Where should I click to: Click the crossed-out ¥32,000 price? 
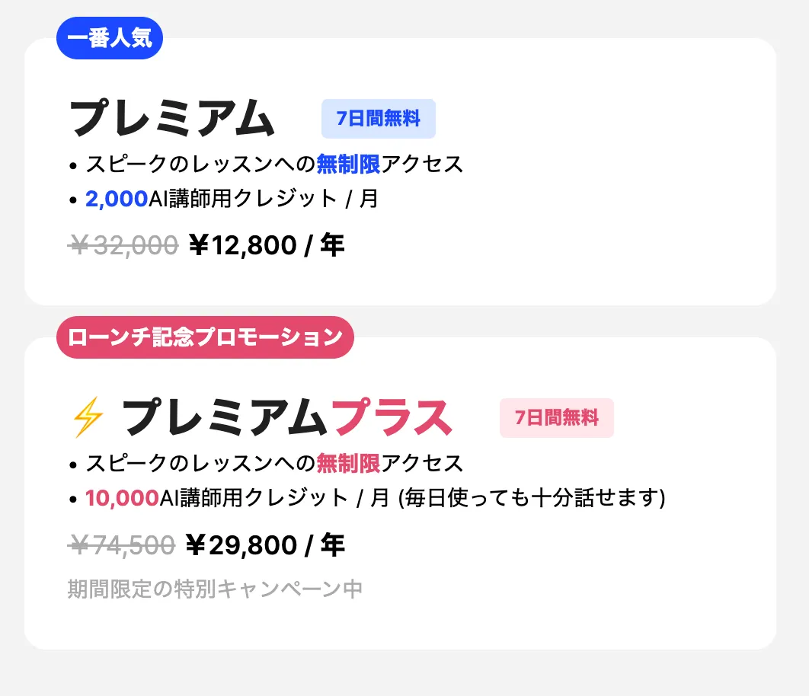point(123,245)
